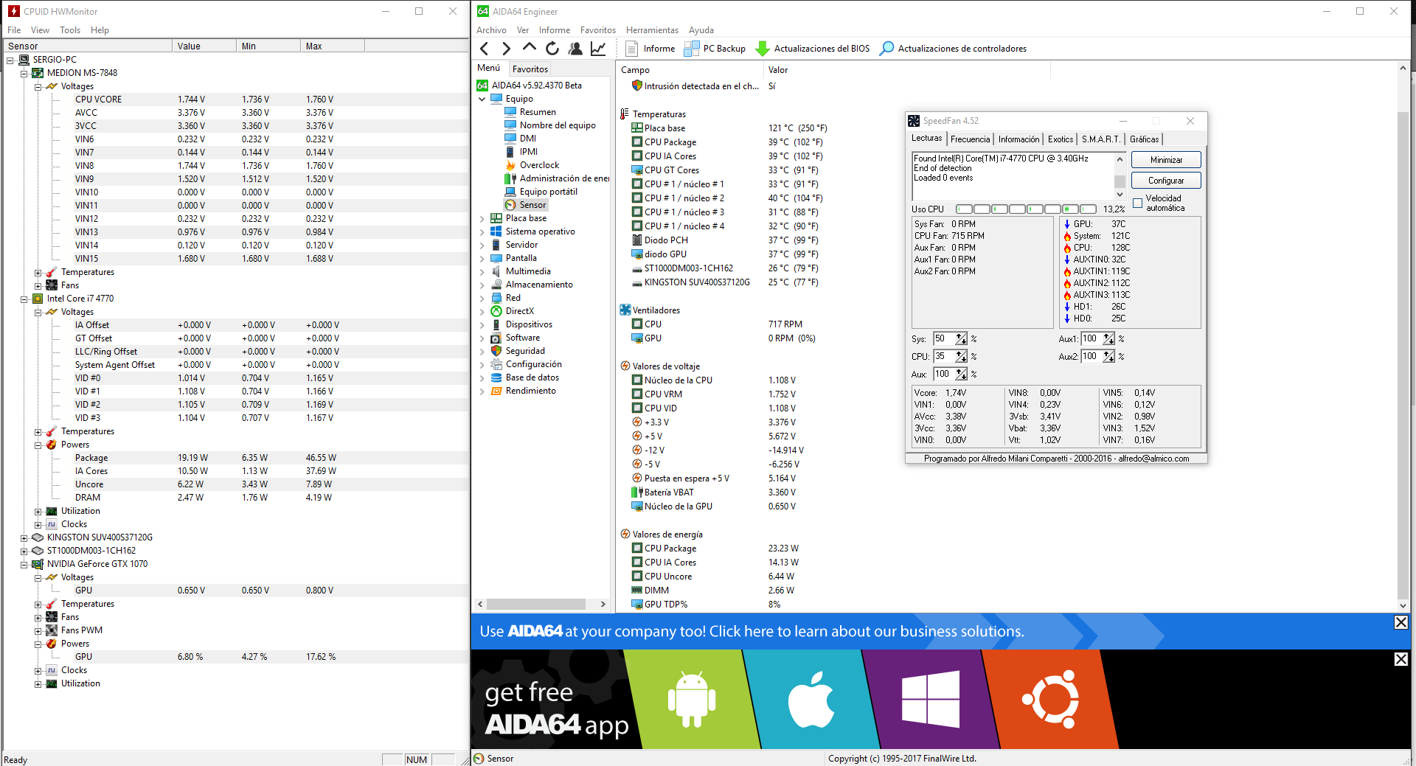The width and height of the screenshot is (1416, 766).
Task: Click the Windows logo in AIDA64 banner
Action: (x=931, y=699)
